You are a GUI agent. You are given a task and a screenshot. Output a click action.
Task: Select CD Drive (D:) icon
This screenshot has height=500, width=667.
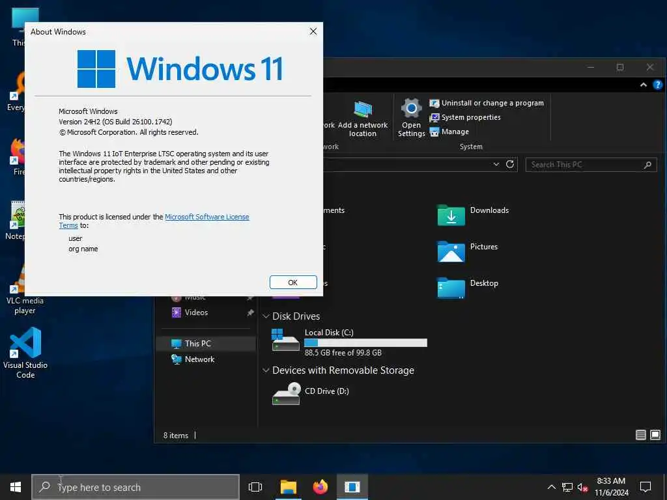click(x=287, y=394)
